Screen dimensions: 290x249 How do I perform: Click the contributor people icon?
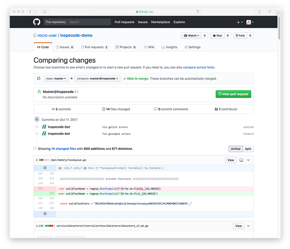pos(216,109)
